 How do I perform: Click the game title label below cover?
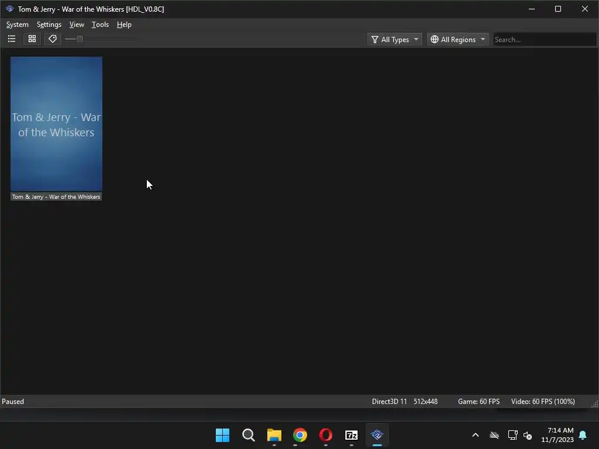[x=56, y=196]
